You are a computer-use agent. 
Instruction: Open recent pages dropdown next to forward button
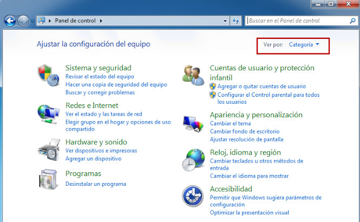[32, 21]
